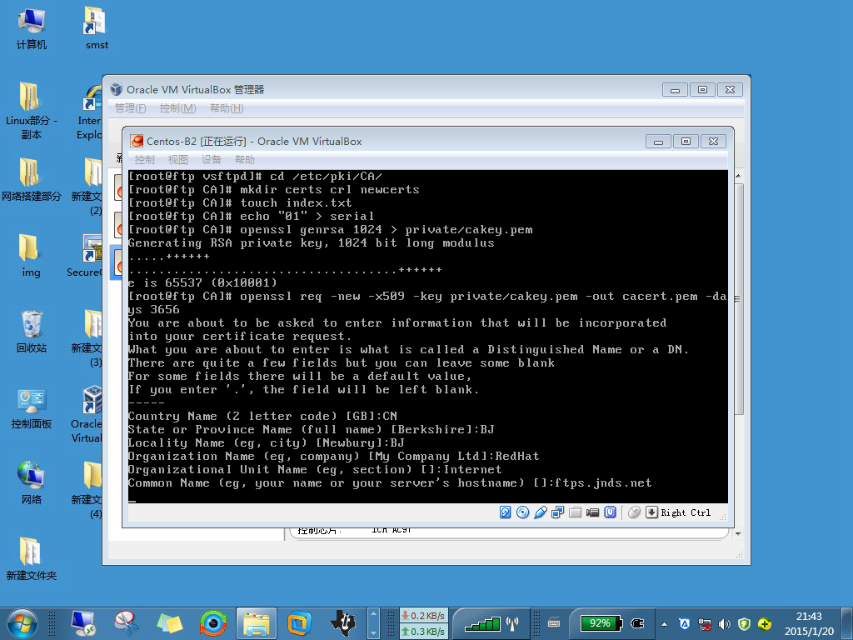853x640 pixels.
Task: Select the Linux部分 - 副本 folder icon
Action: [x=31, y=111]
